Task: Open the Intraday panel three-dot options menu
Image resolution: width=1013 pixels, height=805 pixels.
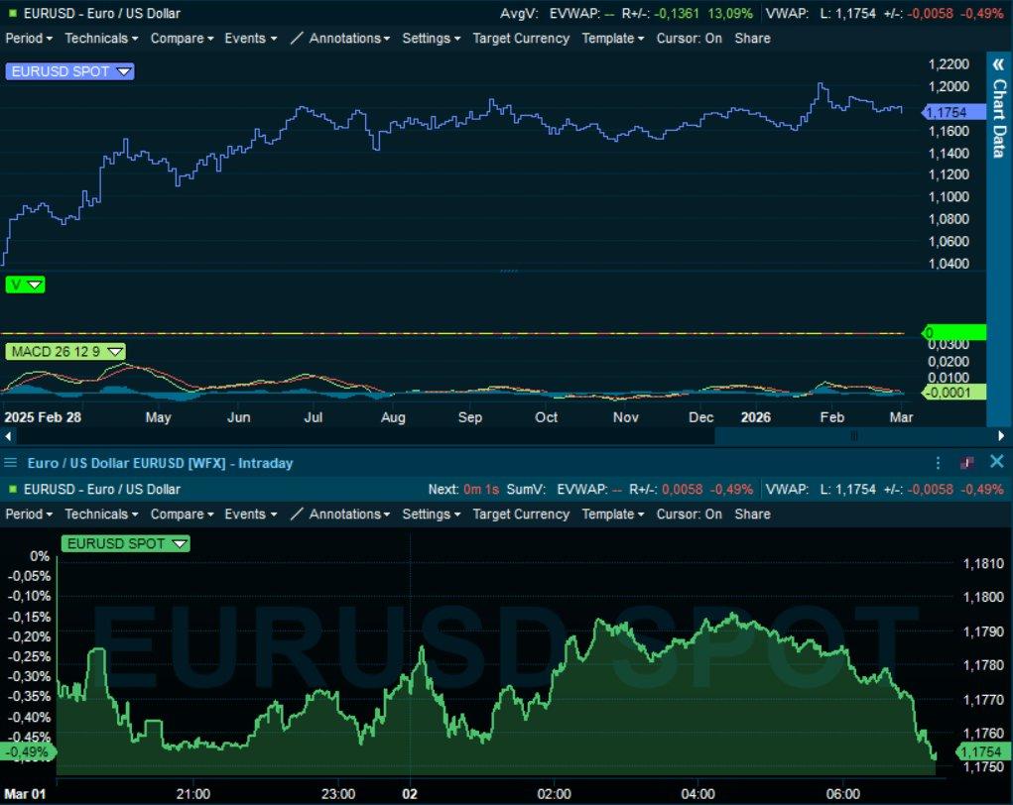Action: click(x=938, y=463)
